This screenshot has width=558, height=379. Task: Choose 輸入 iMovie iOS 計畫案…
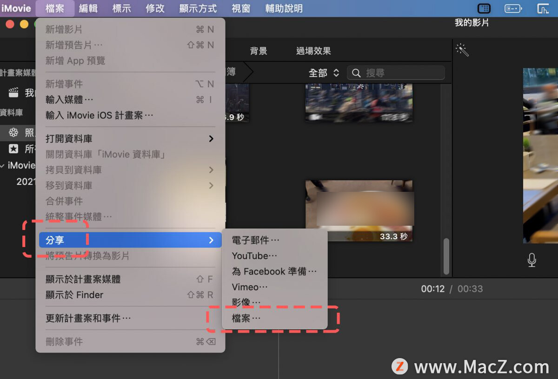click(130, 115)
